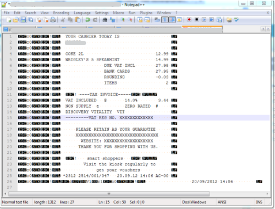The width and height of the screenshot is (275, 209).
Task: Close document with menu bar X button
Action: [268, 13]
